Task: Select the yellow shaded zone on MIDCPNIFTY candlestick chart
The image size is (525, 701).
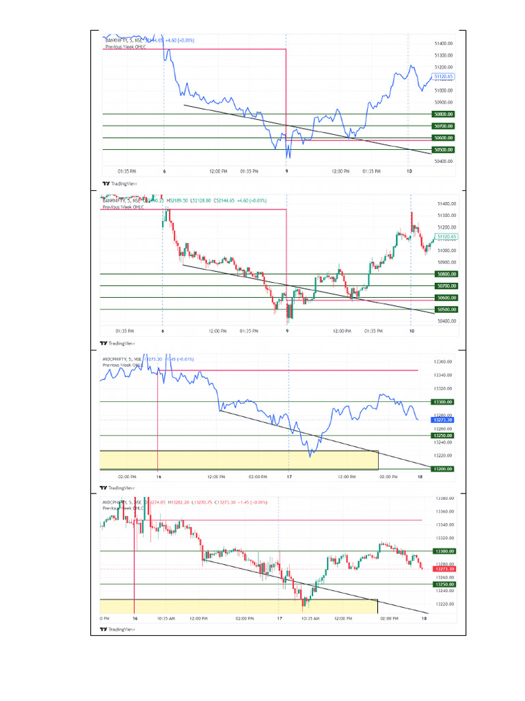Action: coord(239,607)
